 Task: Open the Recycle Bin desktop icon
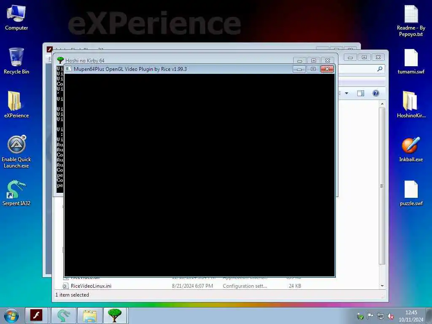16,61
